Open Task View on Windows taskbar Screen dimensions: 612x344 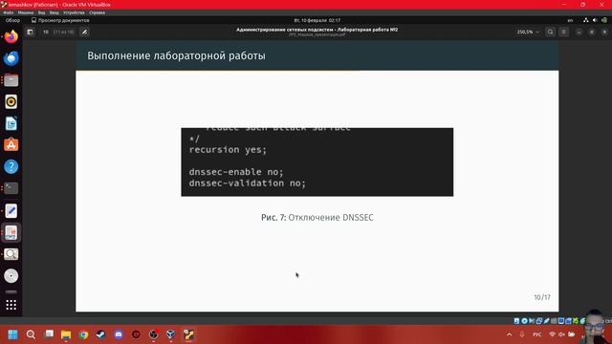coord(49,334)
